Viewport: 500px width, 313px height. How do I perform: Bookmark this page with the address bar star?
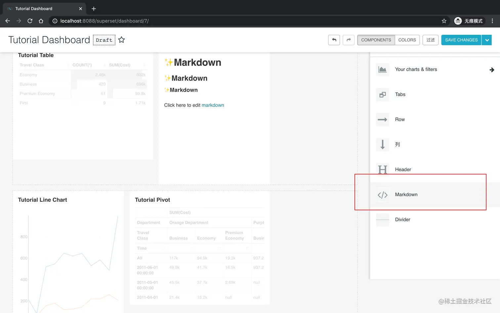pos(444,21)
